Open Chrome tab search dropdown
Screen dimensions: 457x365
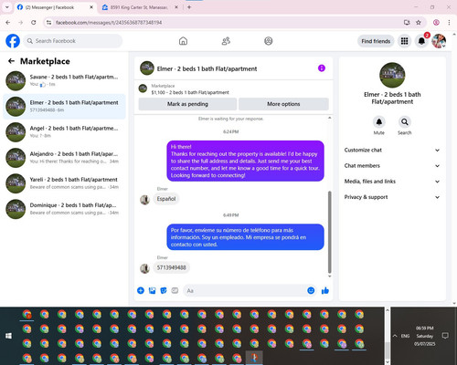point(7,7)
